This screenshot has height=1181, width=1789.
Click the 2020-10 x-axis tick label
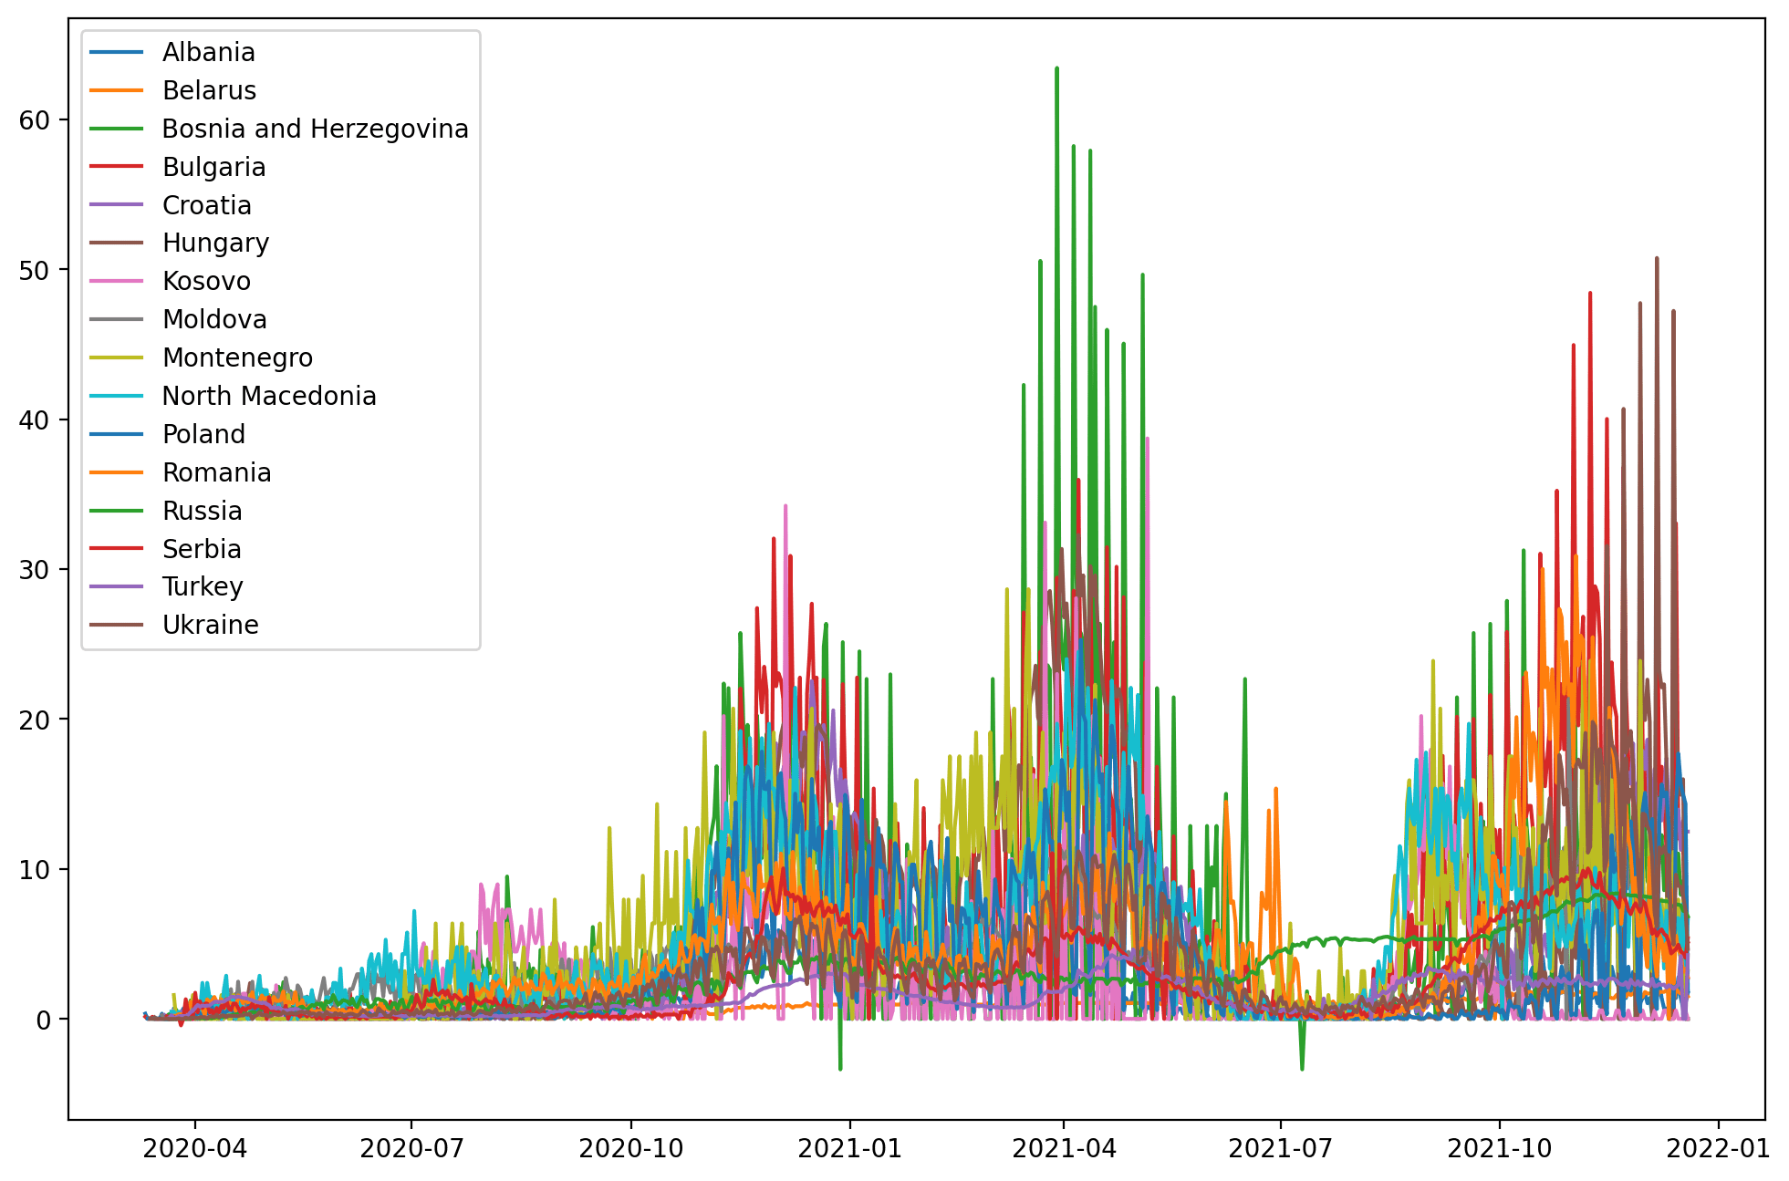pos(631,1148)
